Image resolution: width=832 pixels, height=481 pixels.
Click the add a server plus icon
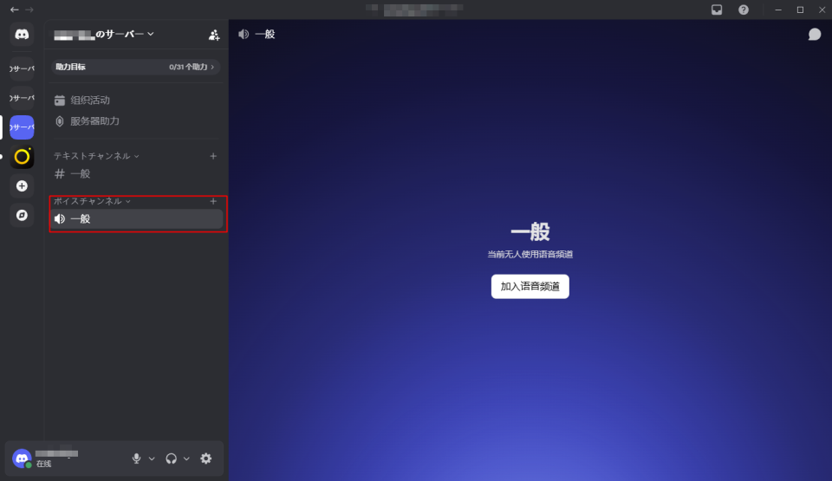(22, 185)
